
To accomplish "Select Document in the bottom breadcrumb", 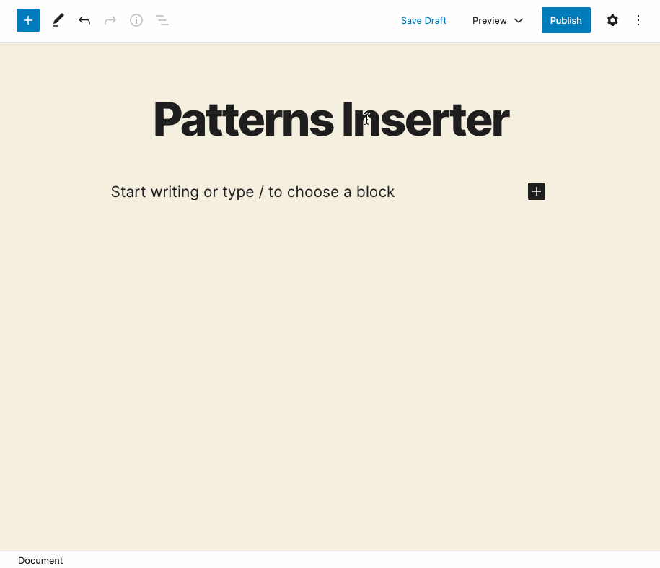I will coord(40,560).
